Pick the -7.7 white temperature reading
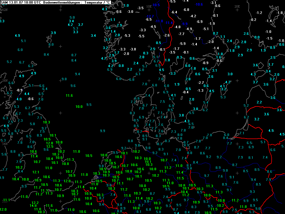 pyautogui.click(x=181, y=34)
